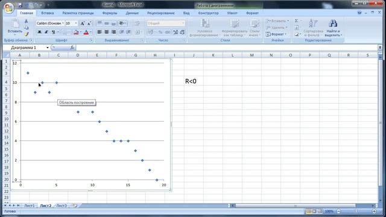
Task: Open Форматировать как таблицу gallery
Action: (235, 28)
